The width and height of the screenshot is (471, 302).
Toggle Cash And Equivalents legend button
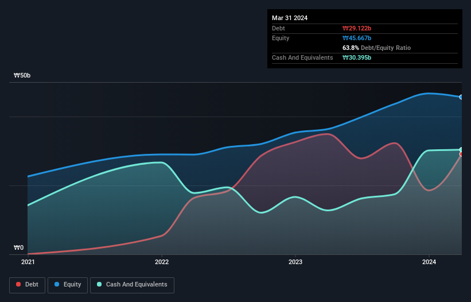tap(132, 285)
